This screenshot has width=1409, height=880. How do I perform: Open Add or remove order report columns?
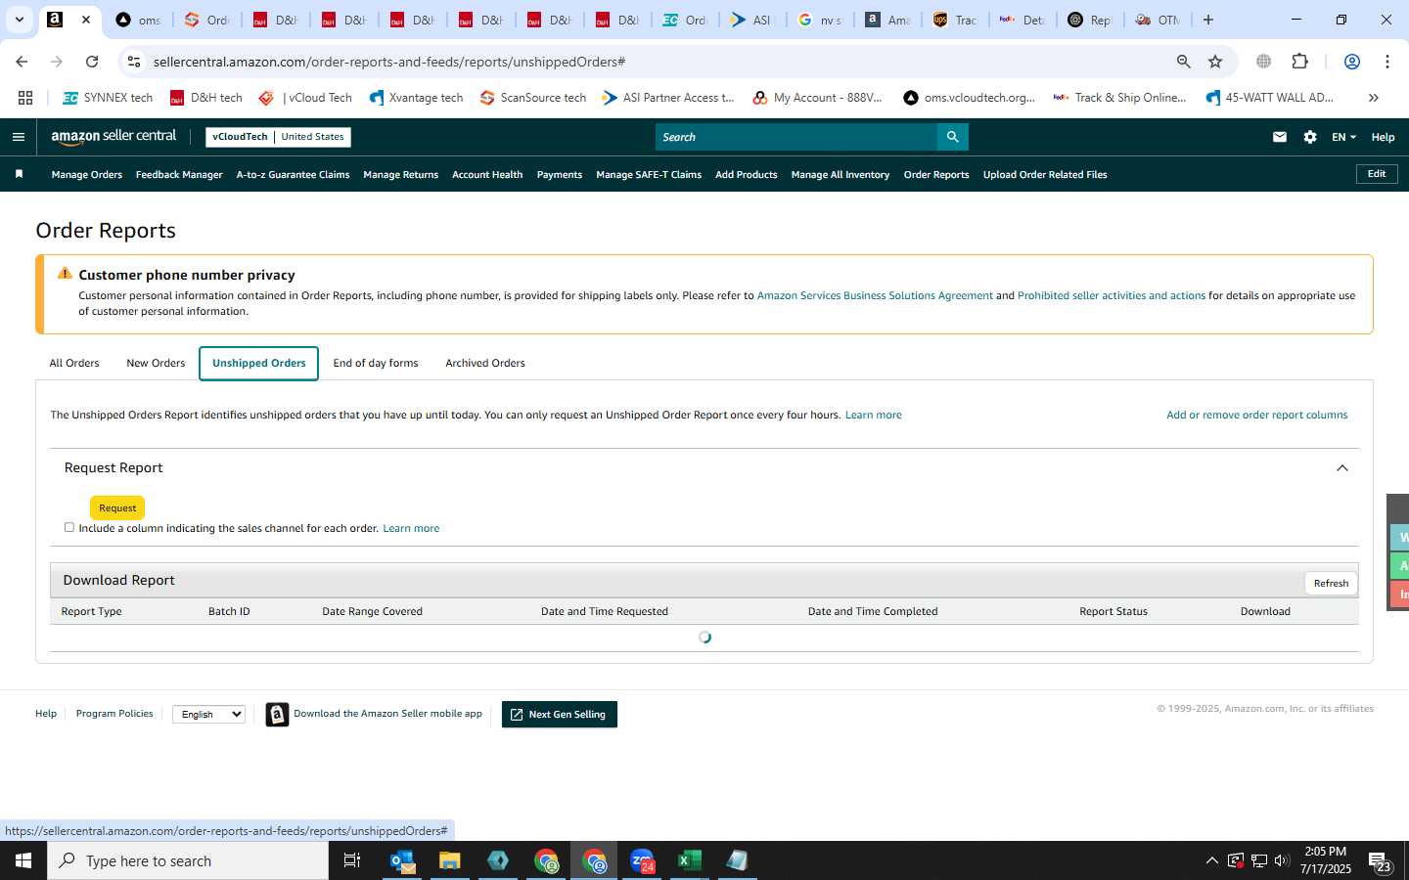point(1256,415)
